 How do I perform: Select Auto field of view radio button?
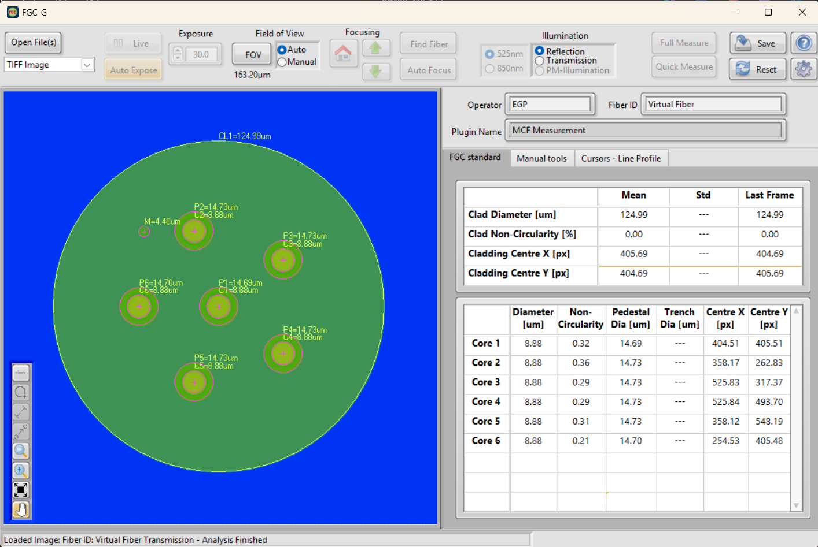tap(282, 50)
